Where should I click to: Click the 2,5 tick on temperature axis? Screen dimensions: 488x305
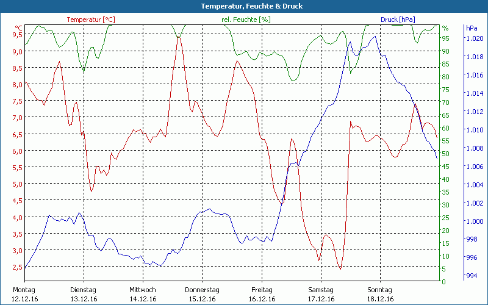(x=18, y=267)
